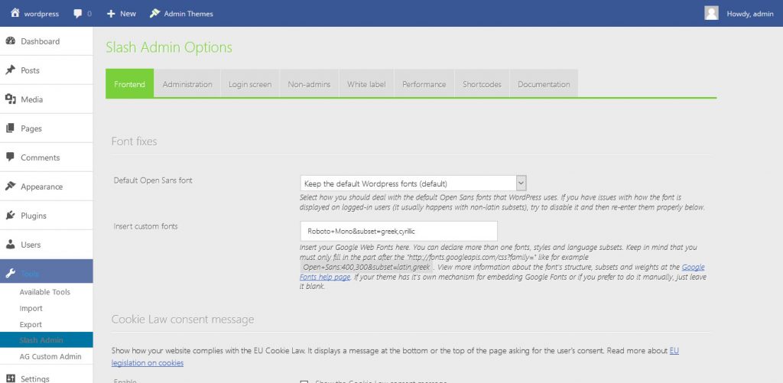Click the Users icon in sidebar

pyautogui.click(x=11, y=245)
